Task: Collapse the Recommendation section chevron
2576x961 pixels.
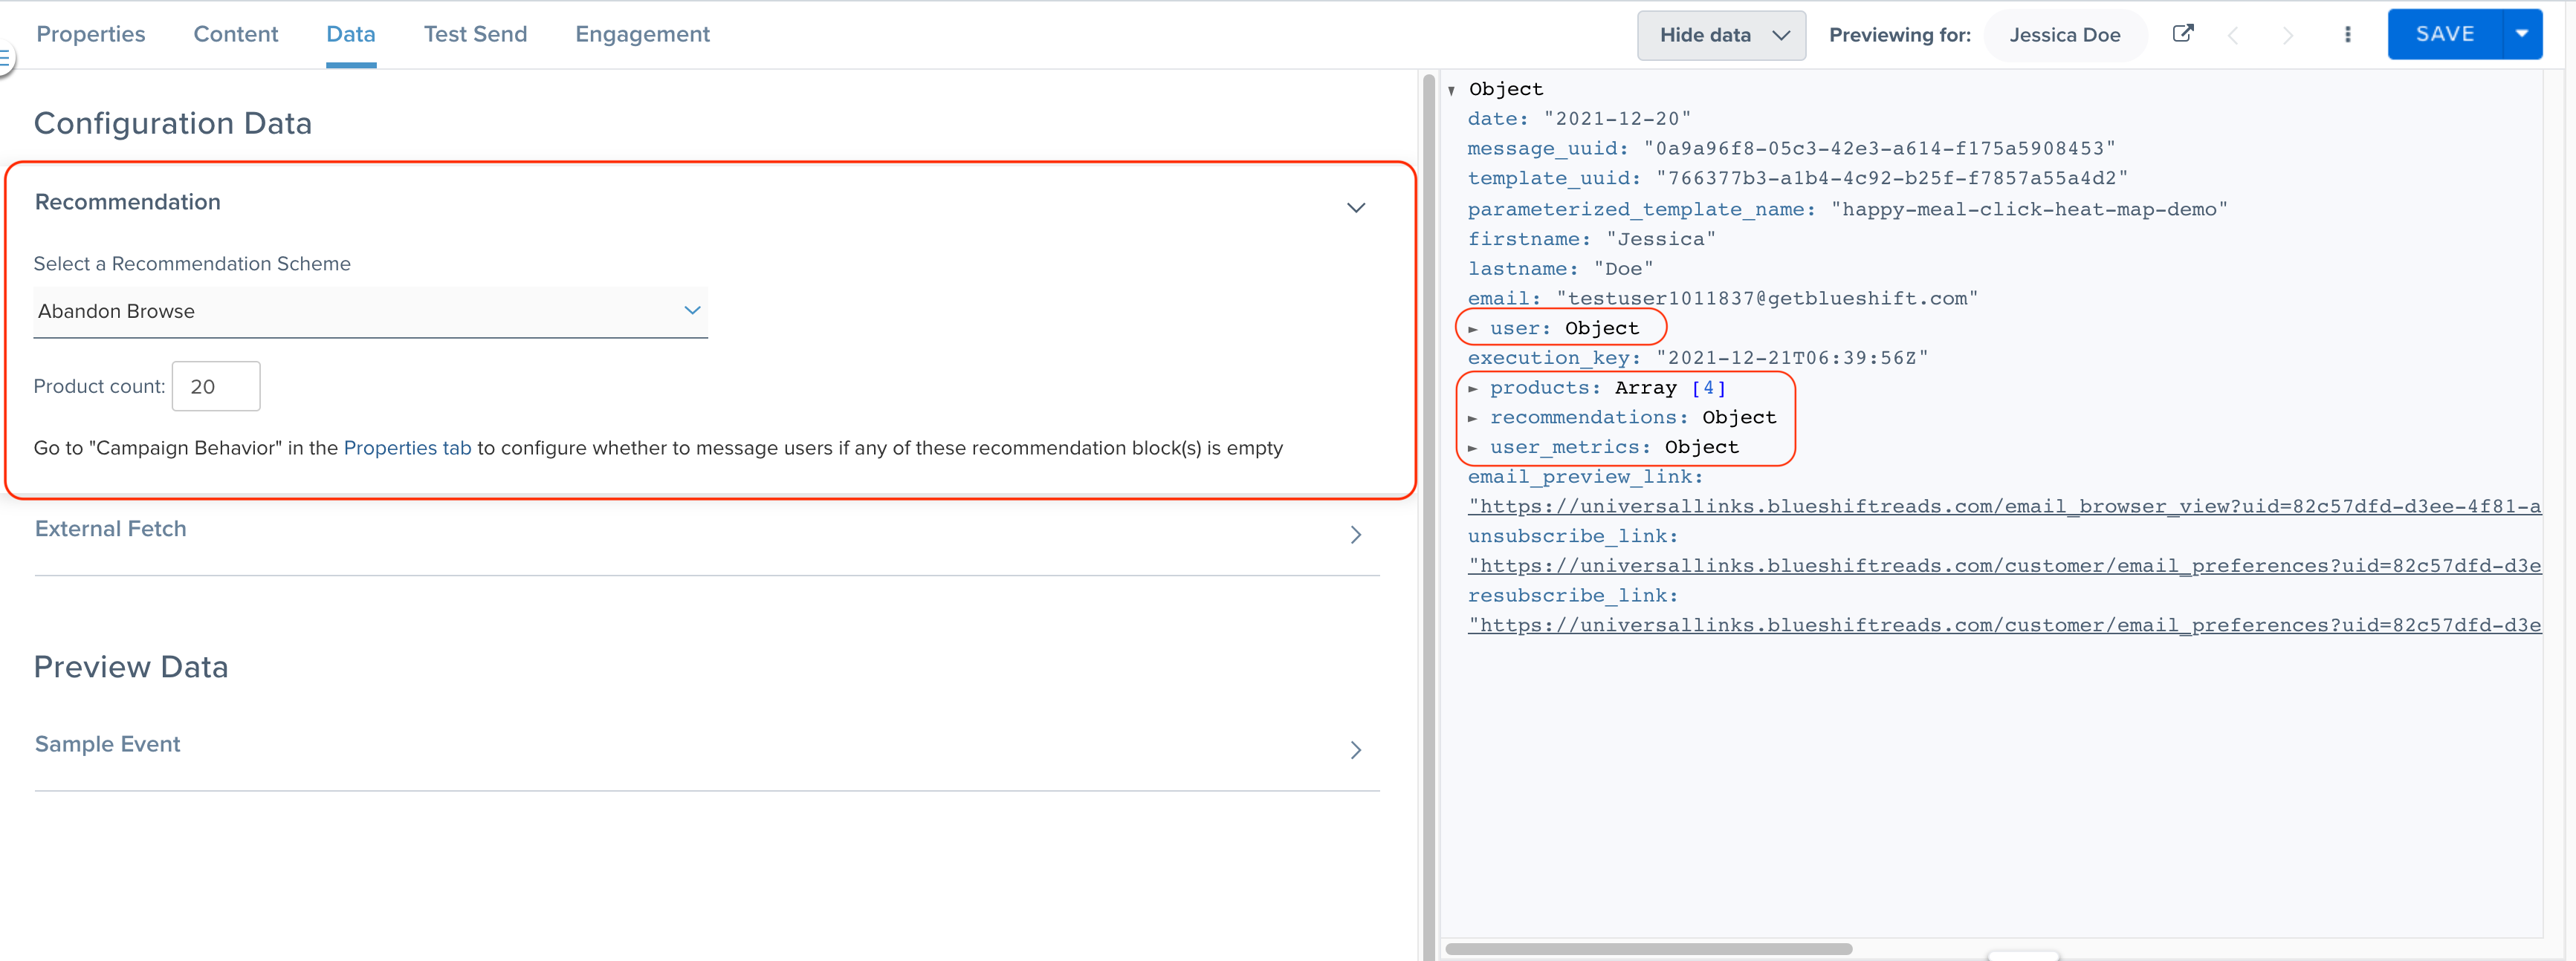Action: click(x=1355, y=208)
